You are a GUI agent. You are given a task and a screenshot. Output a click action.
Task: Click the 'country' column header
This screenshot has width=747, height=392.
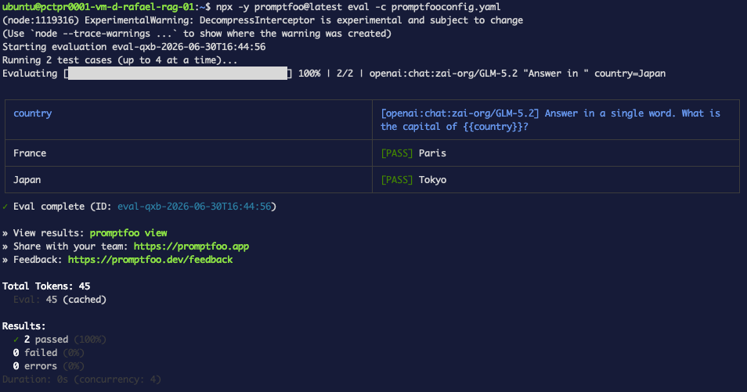(32, 113)
